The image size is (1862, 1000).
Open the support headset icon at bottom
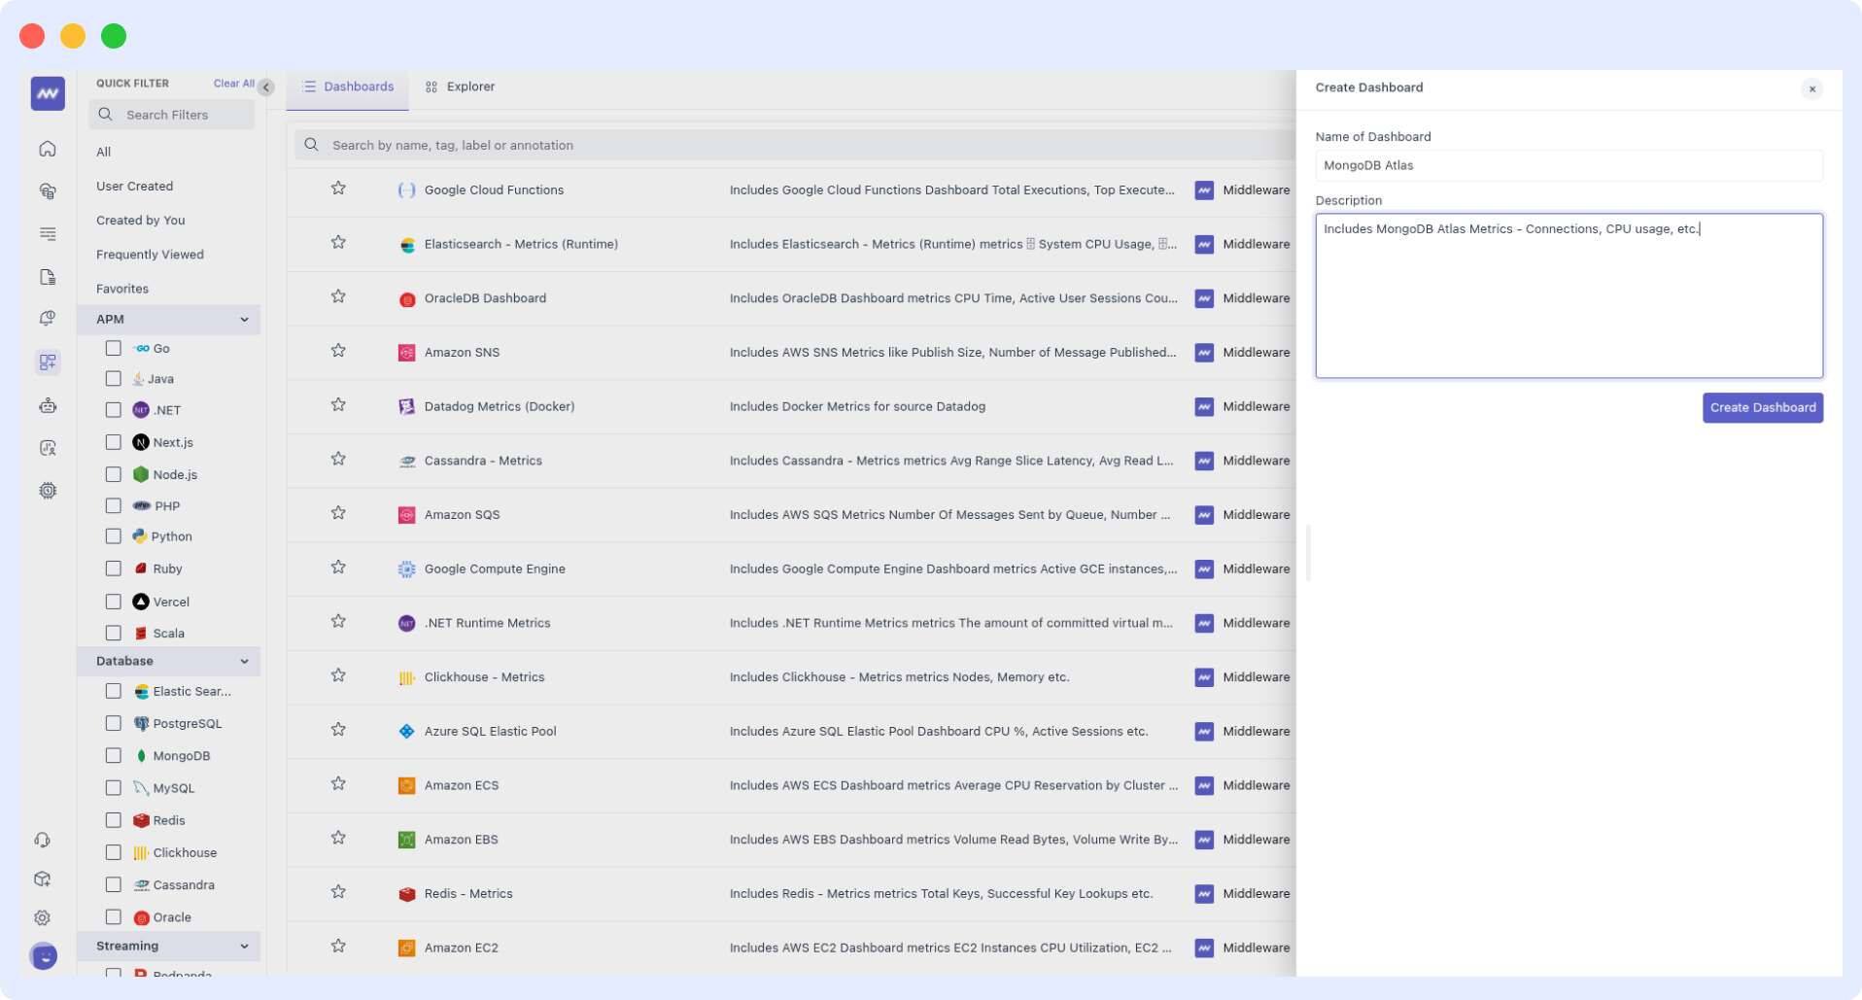pyautogui.click(x=43, y=840)
